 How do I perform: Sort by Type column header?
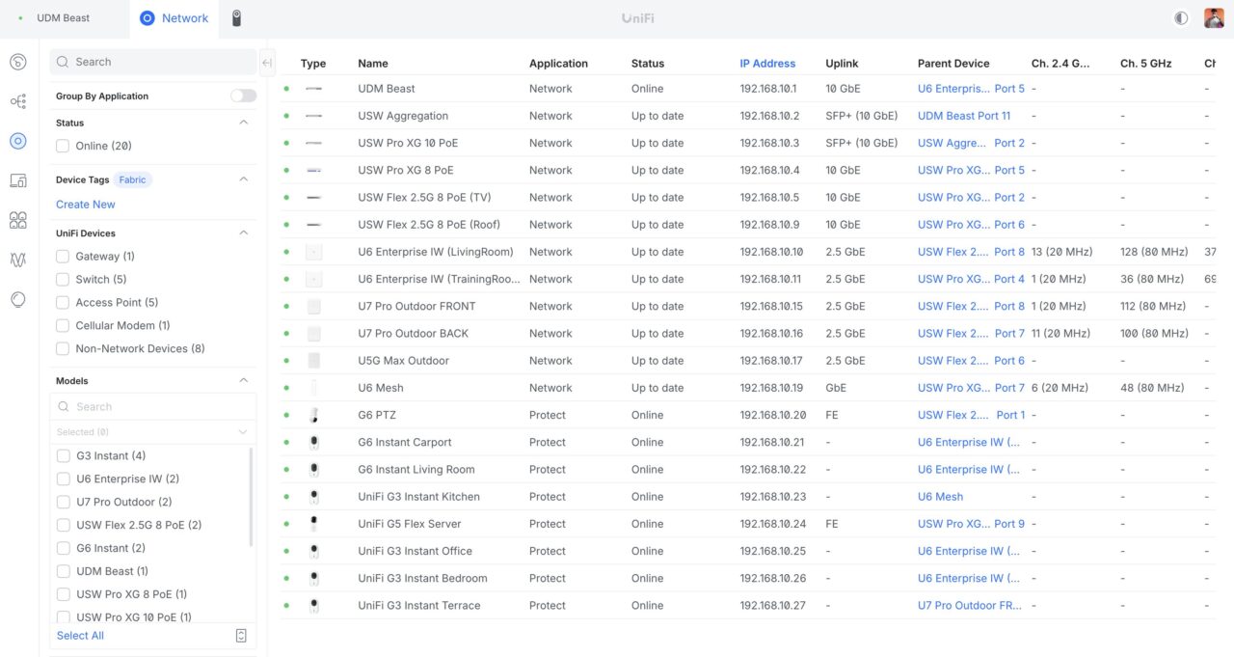[x=313, y=64]
